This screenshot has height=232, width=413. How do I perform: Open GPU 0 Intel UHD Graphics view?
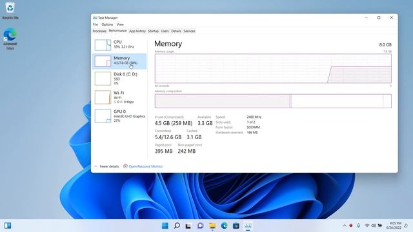[x=119, y=116]
